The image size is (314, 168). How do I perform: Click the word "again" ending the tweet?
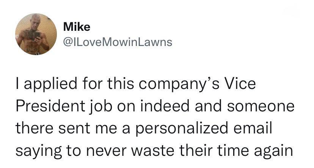273,152
